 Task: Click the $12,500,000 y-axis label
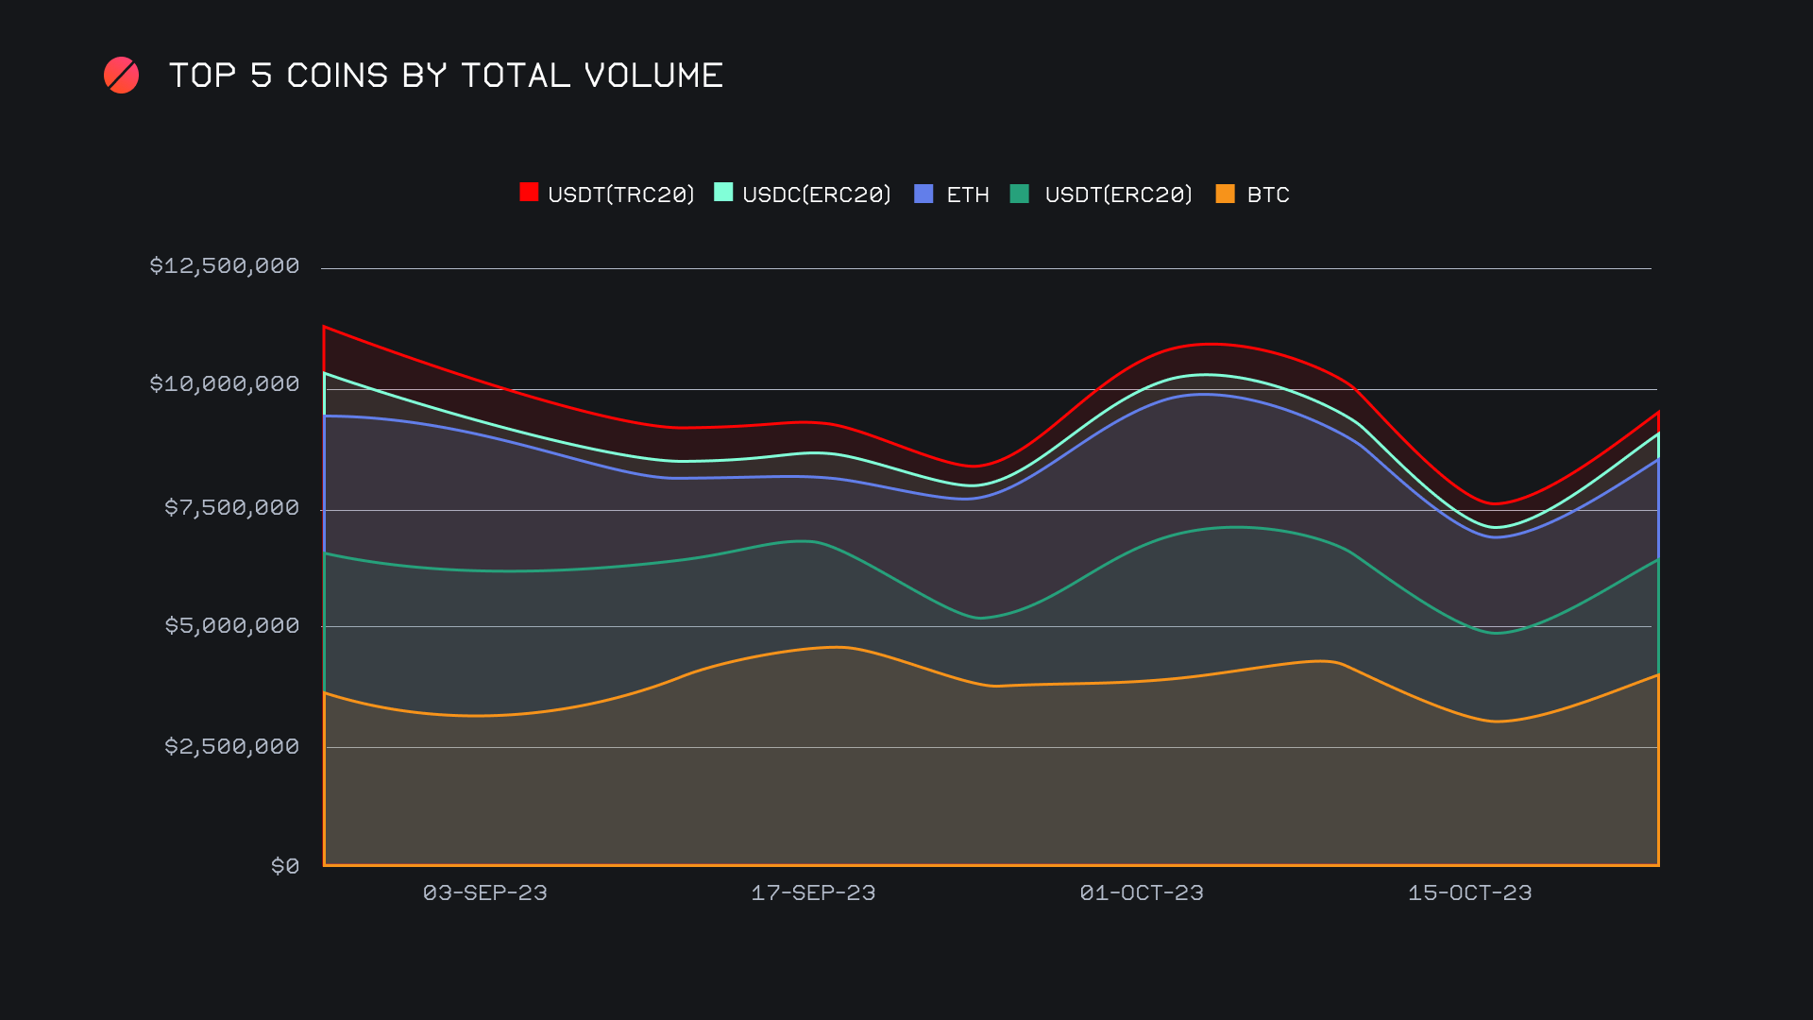(225, 265)
